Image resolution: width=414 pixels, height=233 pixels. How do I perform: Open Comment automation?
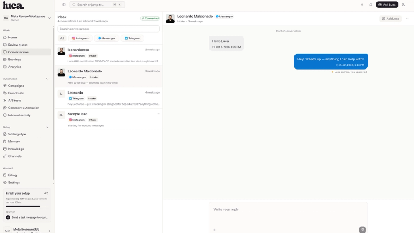pos(26,108)
